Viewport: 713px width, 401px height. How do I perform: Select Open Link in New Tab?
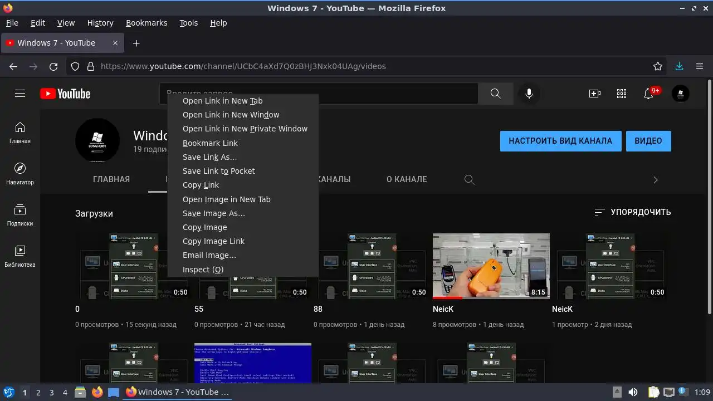click(243, 101)
